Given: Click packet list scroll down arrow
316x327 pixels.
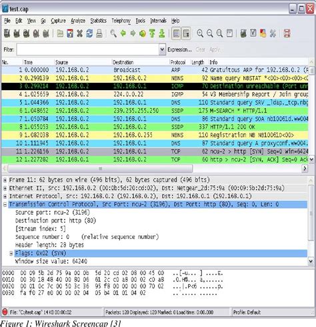Looking at the screenshot, I should tap(311, 159).
